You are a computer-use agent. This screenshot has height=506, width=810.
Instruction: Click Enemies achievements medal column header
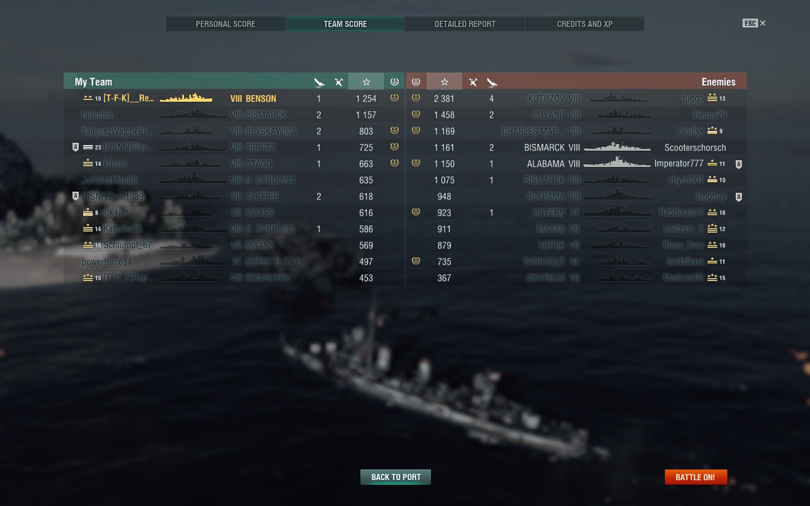coord(416,82)
